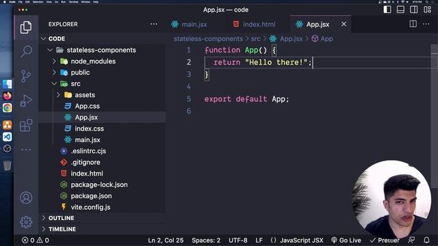Screen dimensions: 438x246
Task: Click line number 1 in gutter
Action: pos(189,50)
